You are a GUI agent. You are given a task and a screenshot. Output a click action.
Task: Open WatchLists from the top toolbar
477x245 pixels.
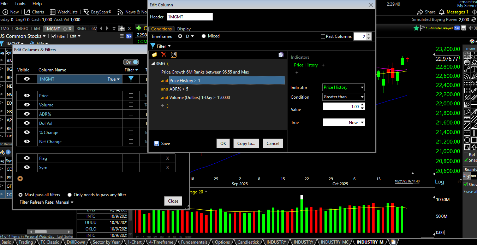[67, 12]
